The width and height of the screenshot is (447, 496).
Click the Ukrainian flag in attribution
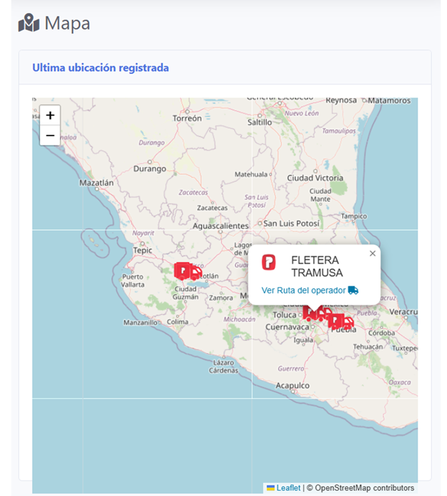[x=270, y=488]
